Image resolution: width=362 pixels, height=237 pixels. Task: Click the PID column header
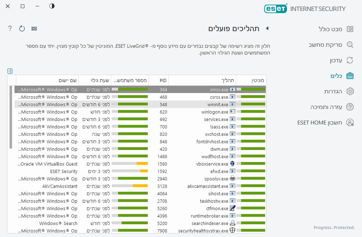click(x=163, y=80)
